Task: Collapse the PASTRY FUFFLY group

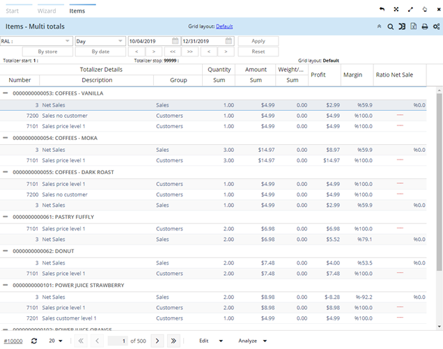Action: [x=6, y=217]
